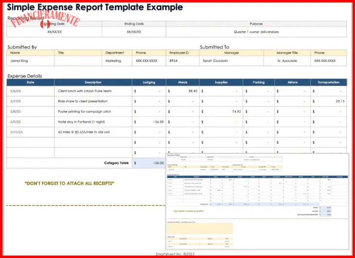Select the '42 miles @ $0.655/mile' description
The height and width of the screenshot is (258, 355).
93,132
